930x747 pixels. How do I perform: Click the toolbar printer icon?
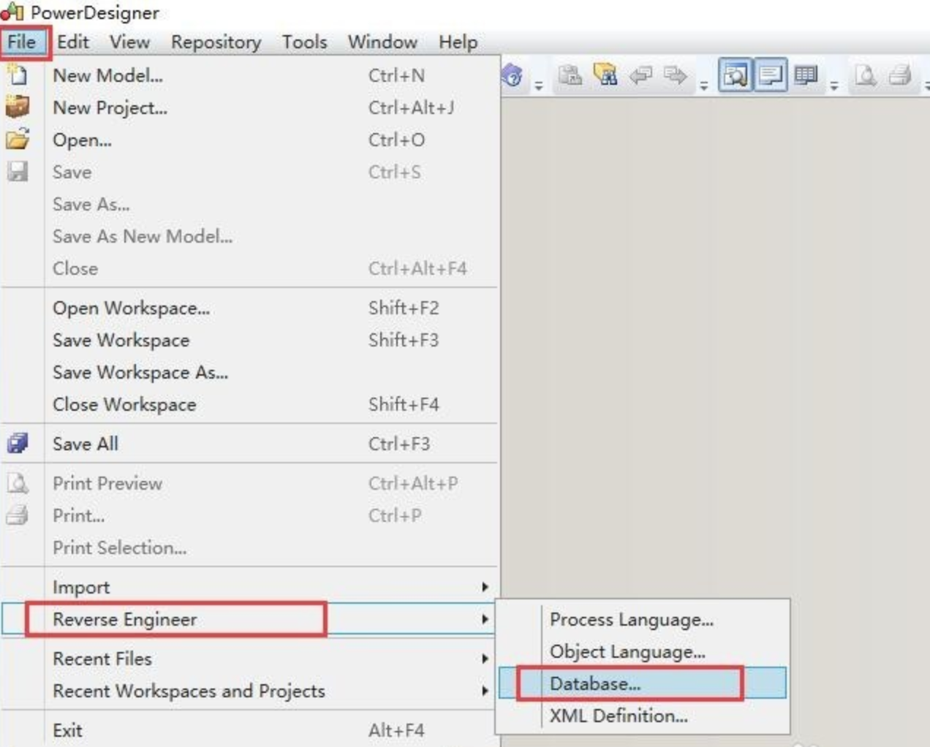click(x=900, y=75)
